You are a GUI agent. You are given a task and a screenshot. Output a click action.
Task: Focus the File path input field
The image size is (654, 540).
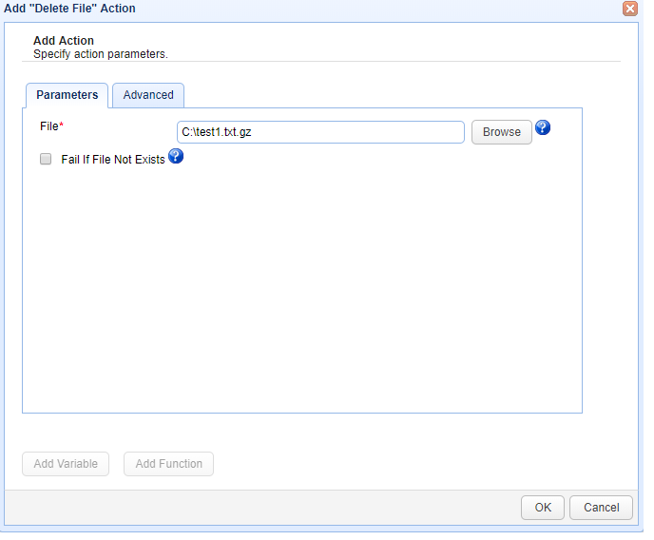pos(319,132)
